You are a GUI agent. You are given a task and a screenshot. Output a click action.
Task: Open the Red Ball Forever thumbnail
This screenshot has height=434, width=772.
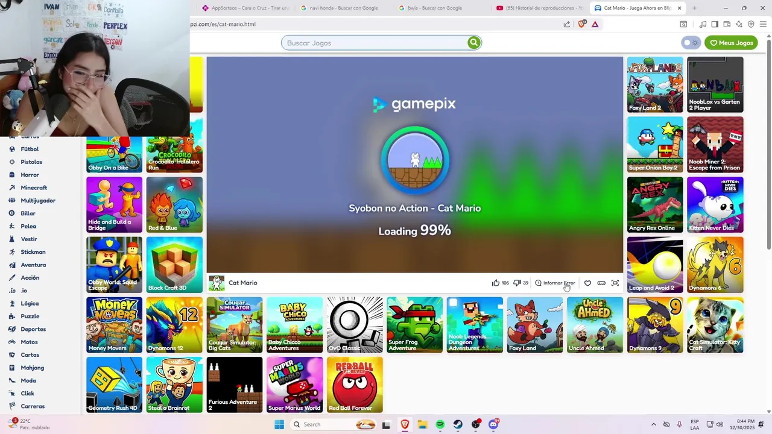click(355, 385)
